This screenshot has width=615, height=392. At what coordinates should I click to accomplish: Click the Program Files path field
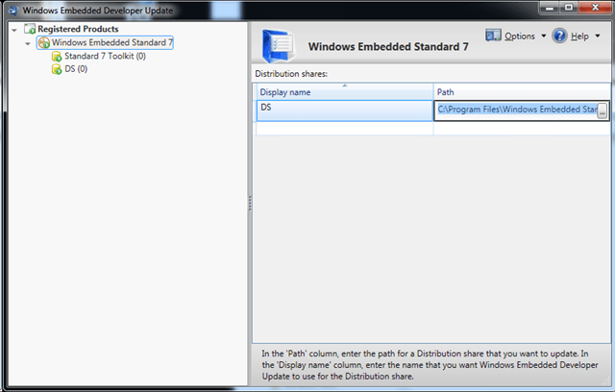tap(516, 110)
